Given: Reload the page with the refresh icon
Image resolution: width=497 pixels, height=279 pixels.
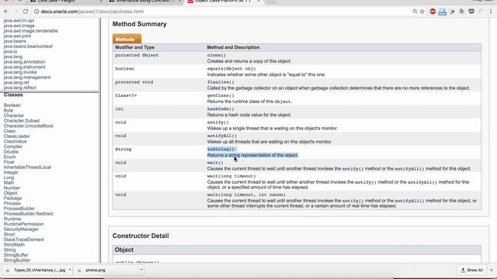Looking at the screenshot, I should 26,12.
